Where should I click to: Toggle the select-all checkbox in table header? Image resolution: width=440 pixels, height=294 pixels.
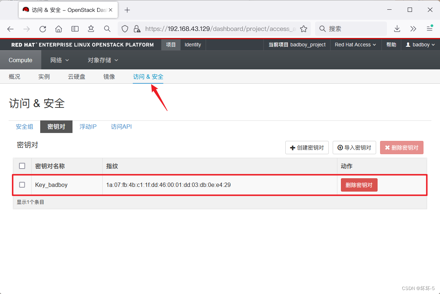pyautogui.click(x=22, y=166)
